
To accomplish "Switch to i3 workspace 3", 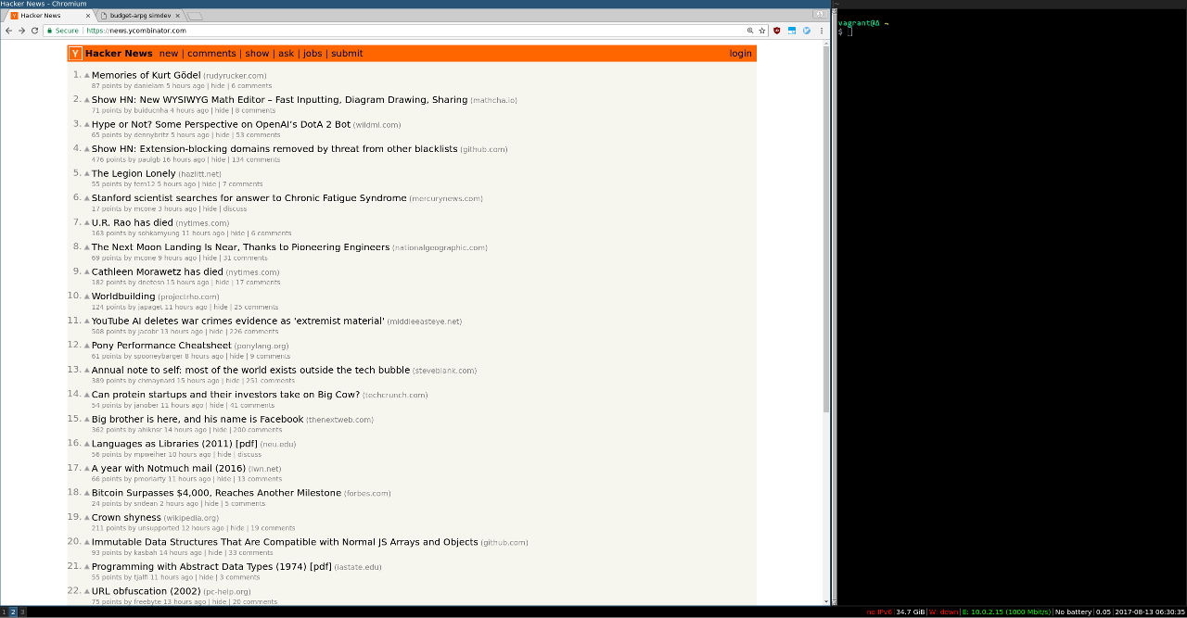I will 22,612.
